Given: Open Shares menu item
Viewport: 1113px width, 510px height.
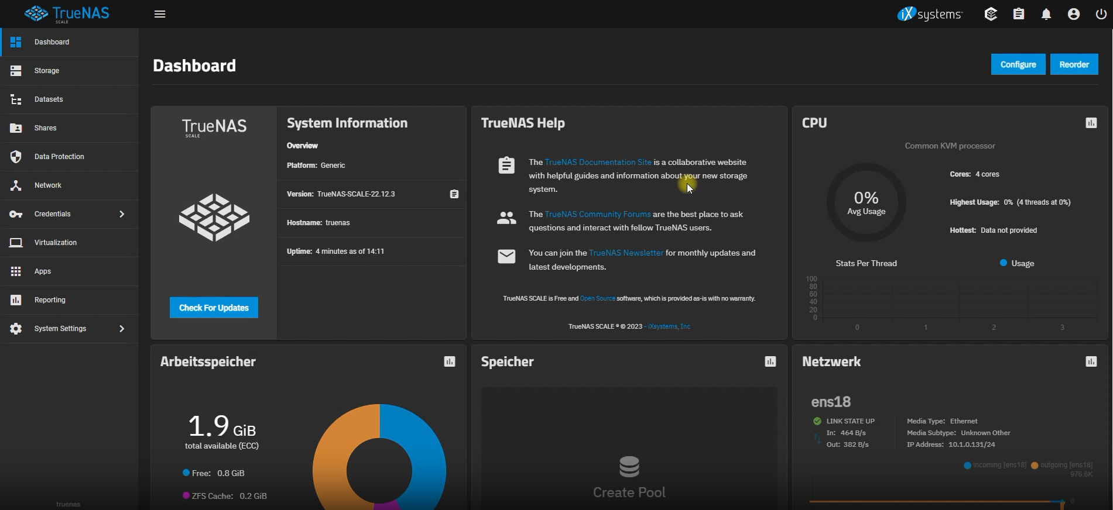Looking at the screenshot, I should [x=69, y=128].
